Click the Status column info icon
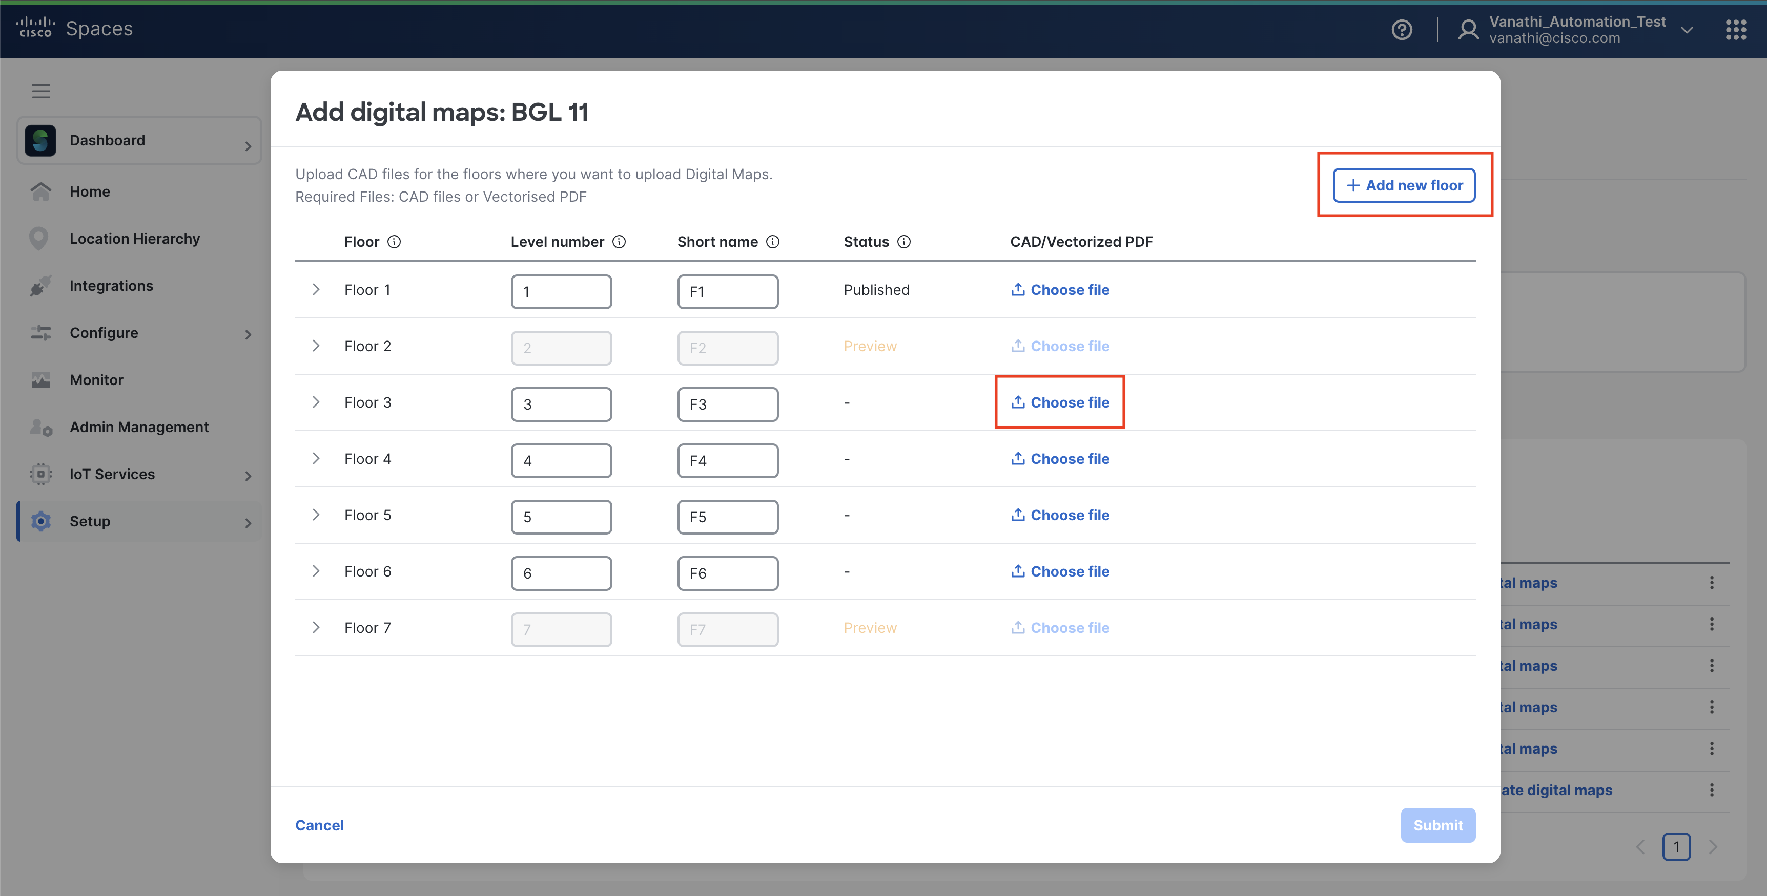The height and width of the screenshot is (896, 1767). point(903,241)
